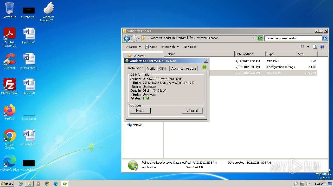Screen dimensions: 333x187
Task: Open Windows Explorer taskbar icon
Action: (29, 184)
